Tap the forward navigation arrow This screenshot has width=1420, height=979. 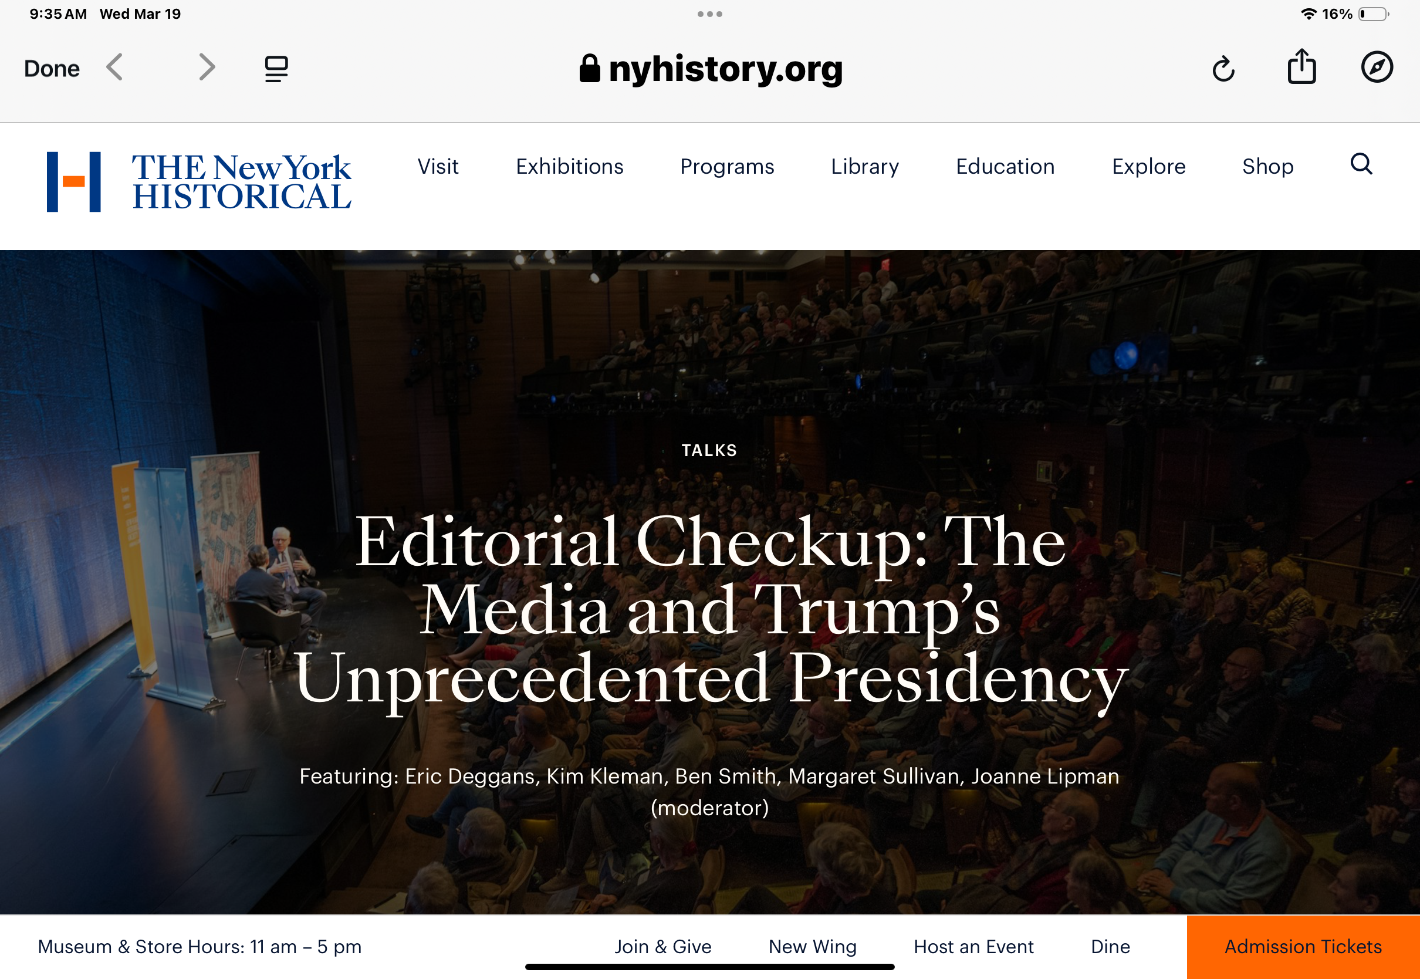click(207, 67)
